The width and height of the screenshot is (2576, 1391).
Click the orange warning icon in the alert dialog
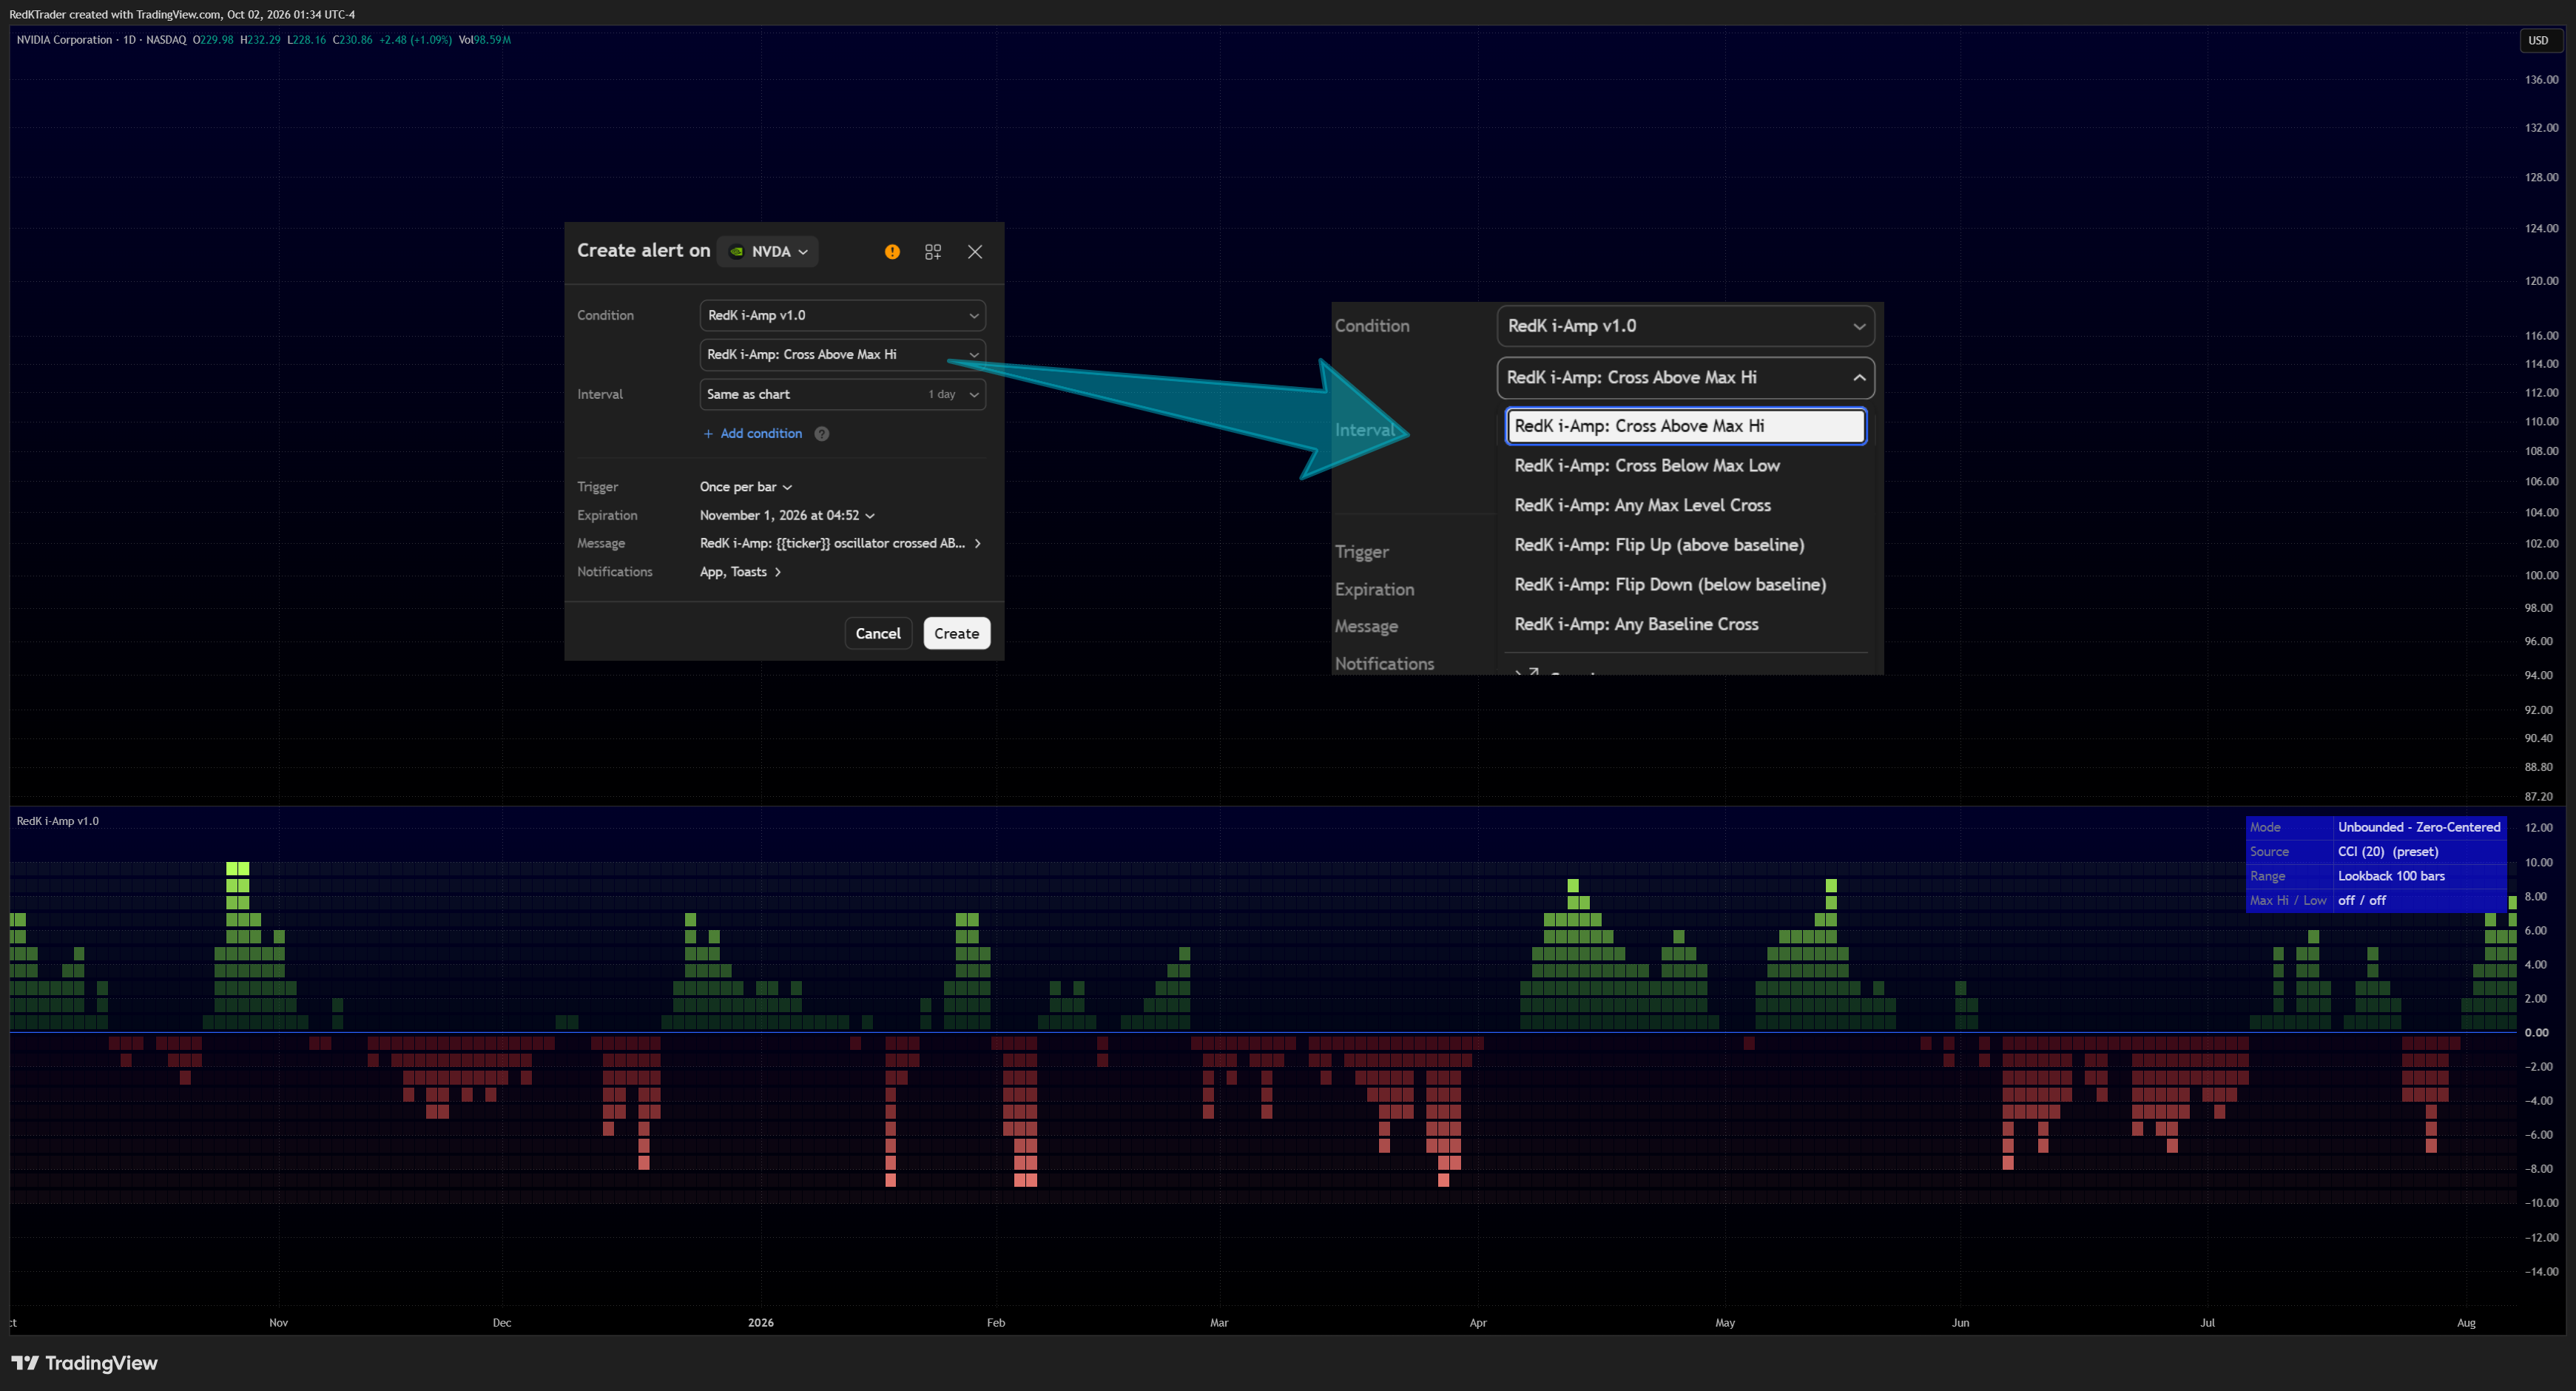[892, 252]
